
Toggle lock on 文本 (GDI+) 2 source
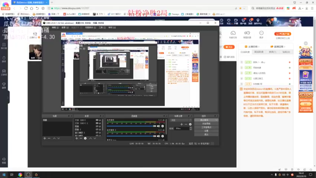(100, 123)
